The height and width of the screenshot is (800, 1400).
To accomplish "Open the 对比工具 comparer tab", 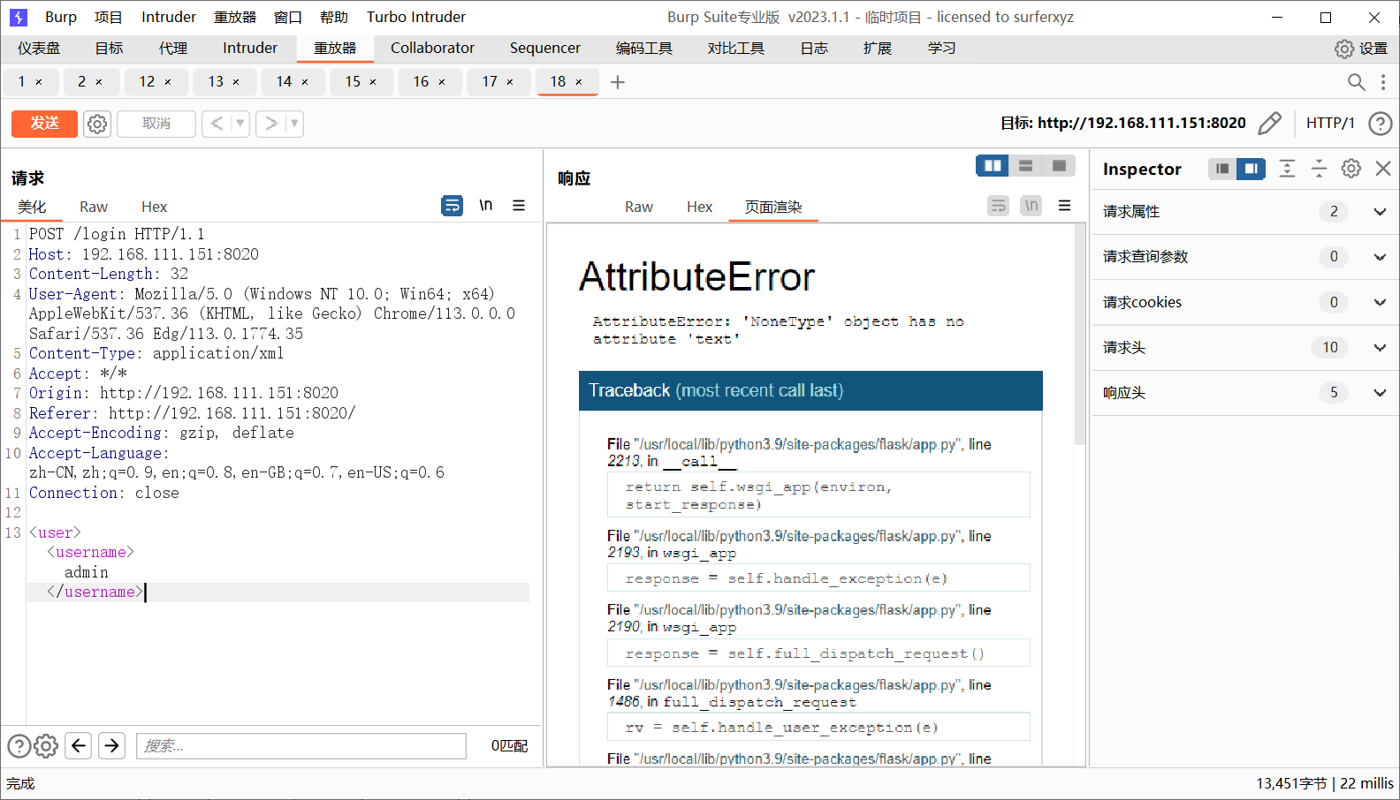I will point(736,49).
